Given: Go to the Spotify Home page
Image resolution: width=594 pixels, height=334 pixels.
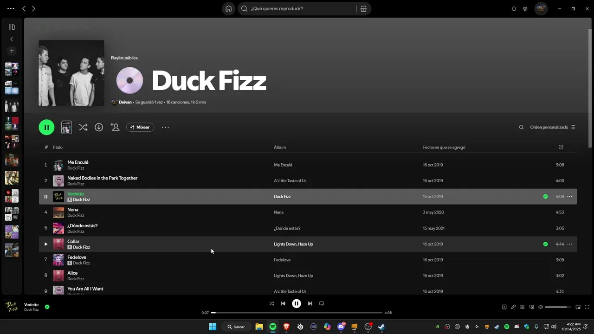Looking at the screenshot, I should point(228,8).
